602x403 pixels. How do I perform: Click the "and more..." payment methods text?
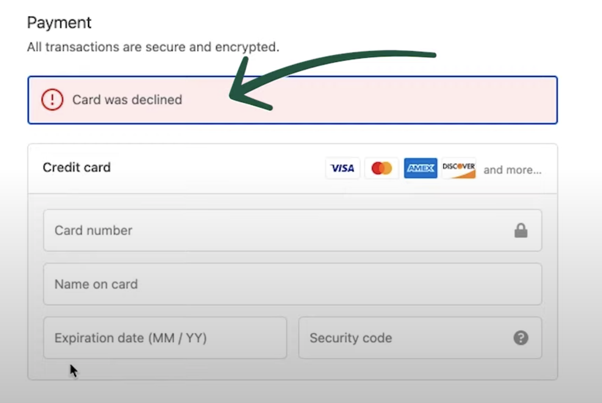click(512, 170)
